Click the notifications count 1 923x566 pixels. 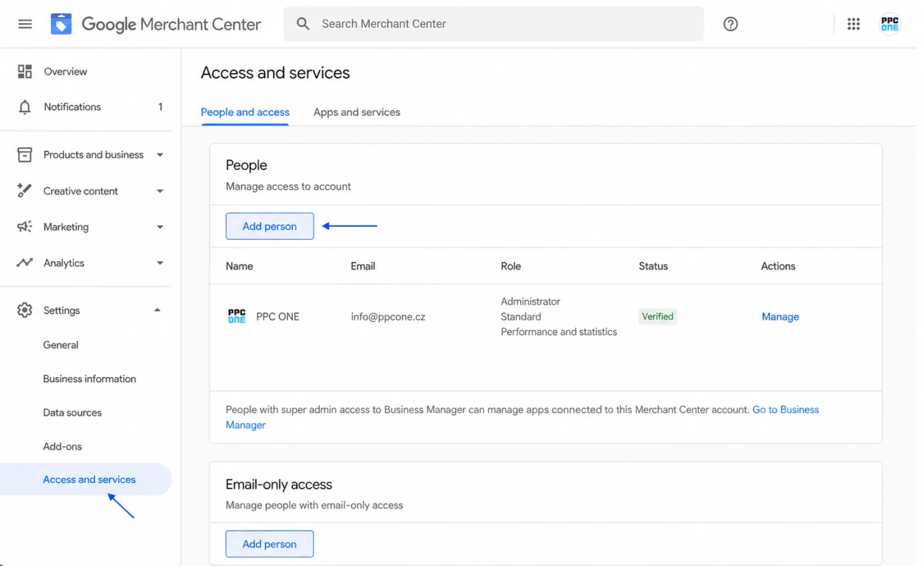[160, 107]
